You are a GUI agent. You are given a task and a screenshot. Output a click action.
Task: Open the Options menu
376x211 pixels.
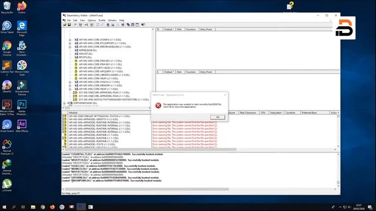pos(92,21)
